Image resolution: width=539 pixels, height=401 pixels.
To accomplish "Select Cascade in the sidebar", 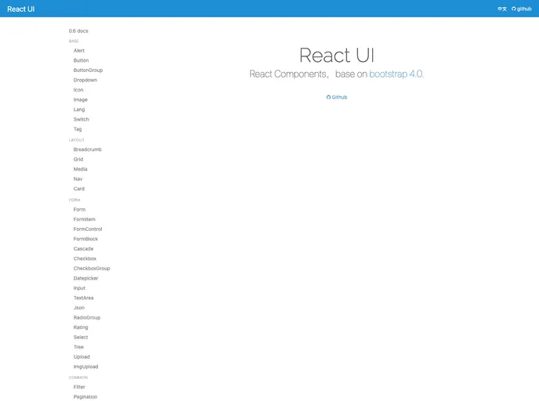I will 84,249.
